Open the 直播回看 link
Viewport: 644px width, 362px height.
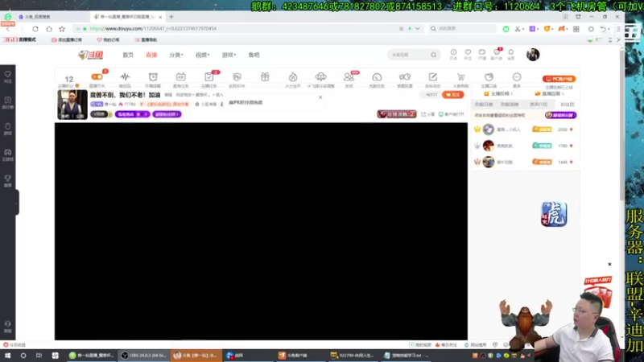click(x=551, y=93)
